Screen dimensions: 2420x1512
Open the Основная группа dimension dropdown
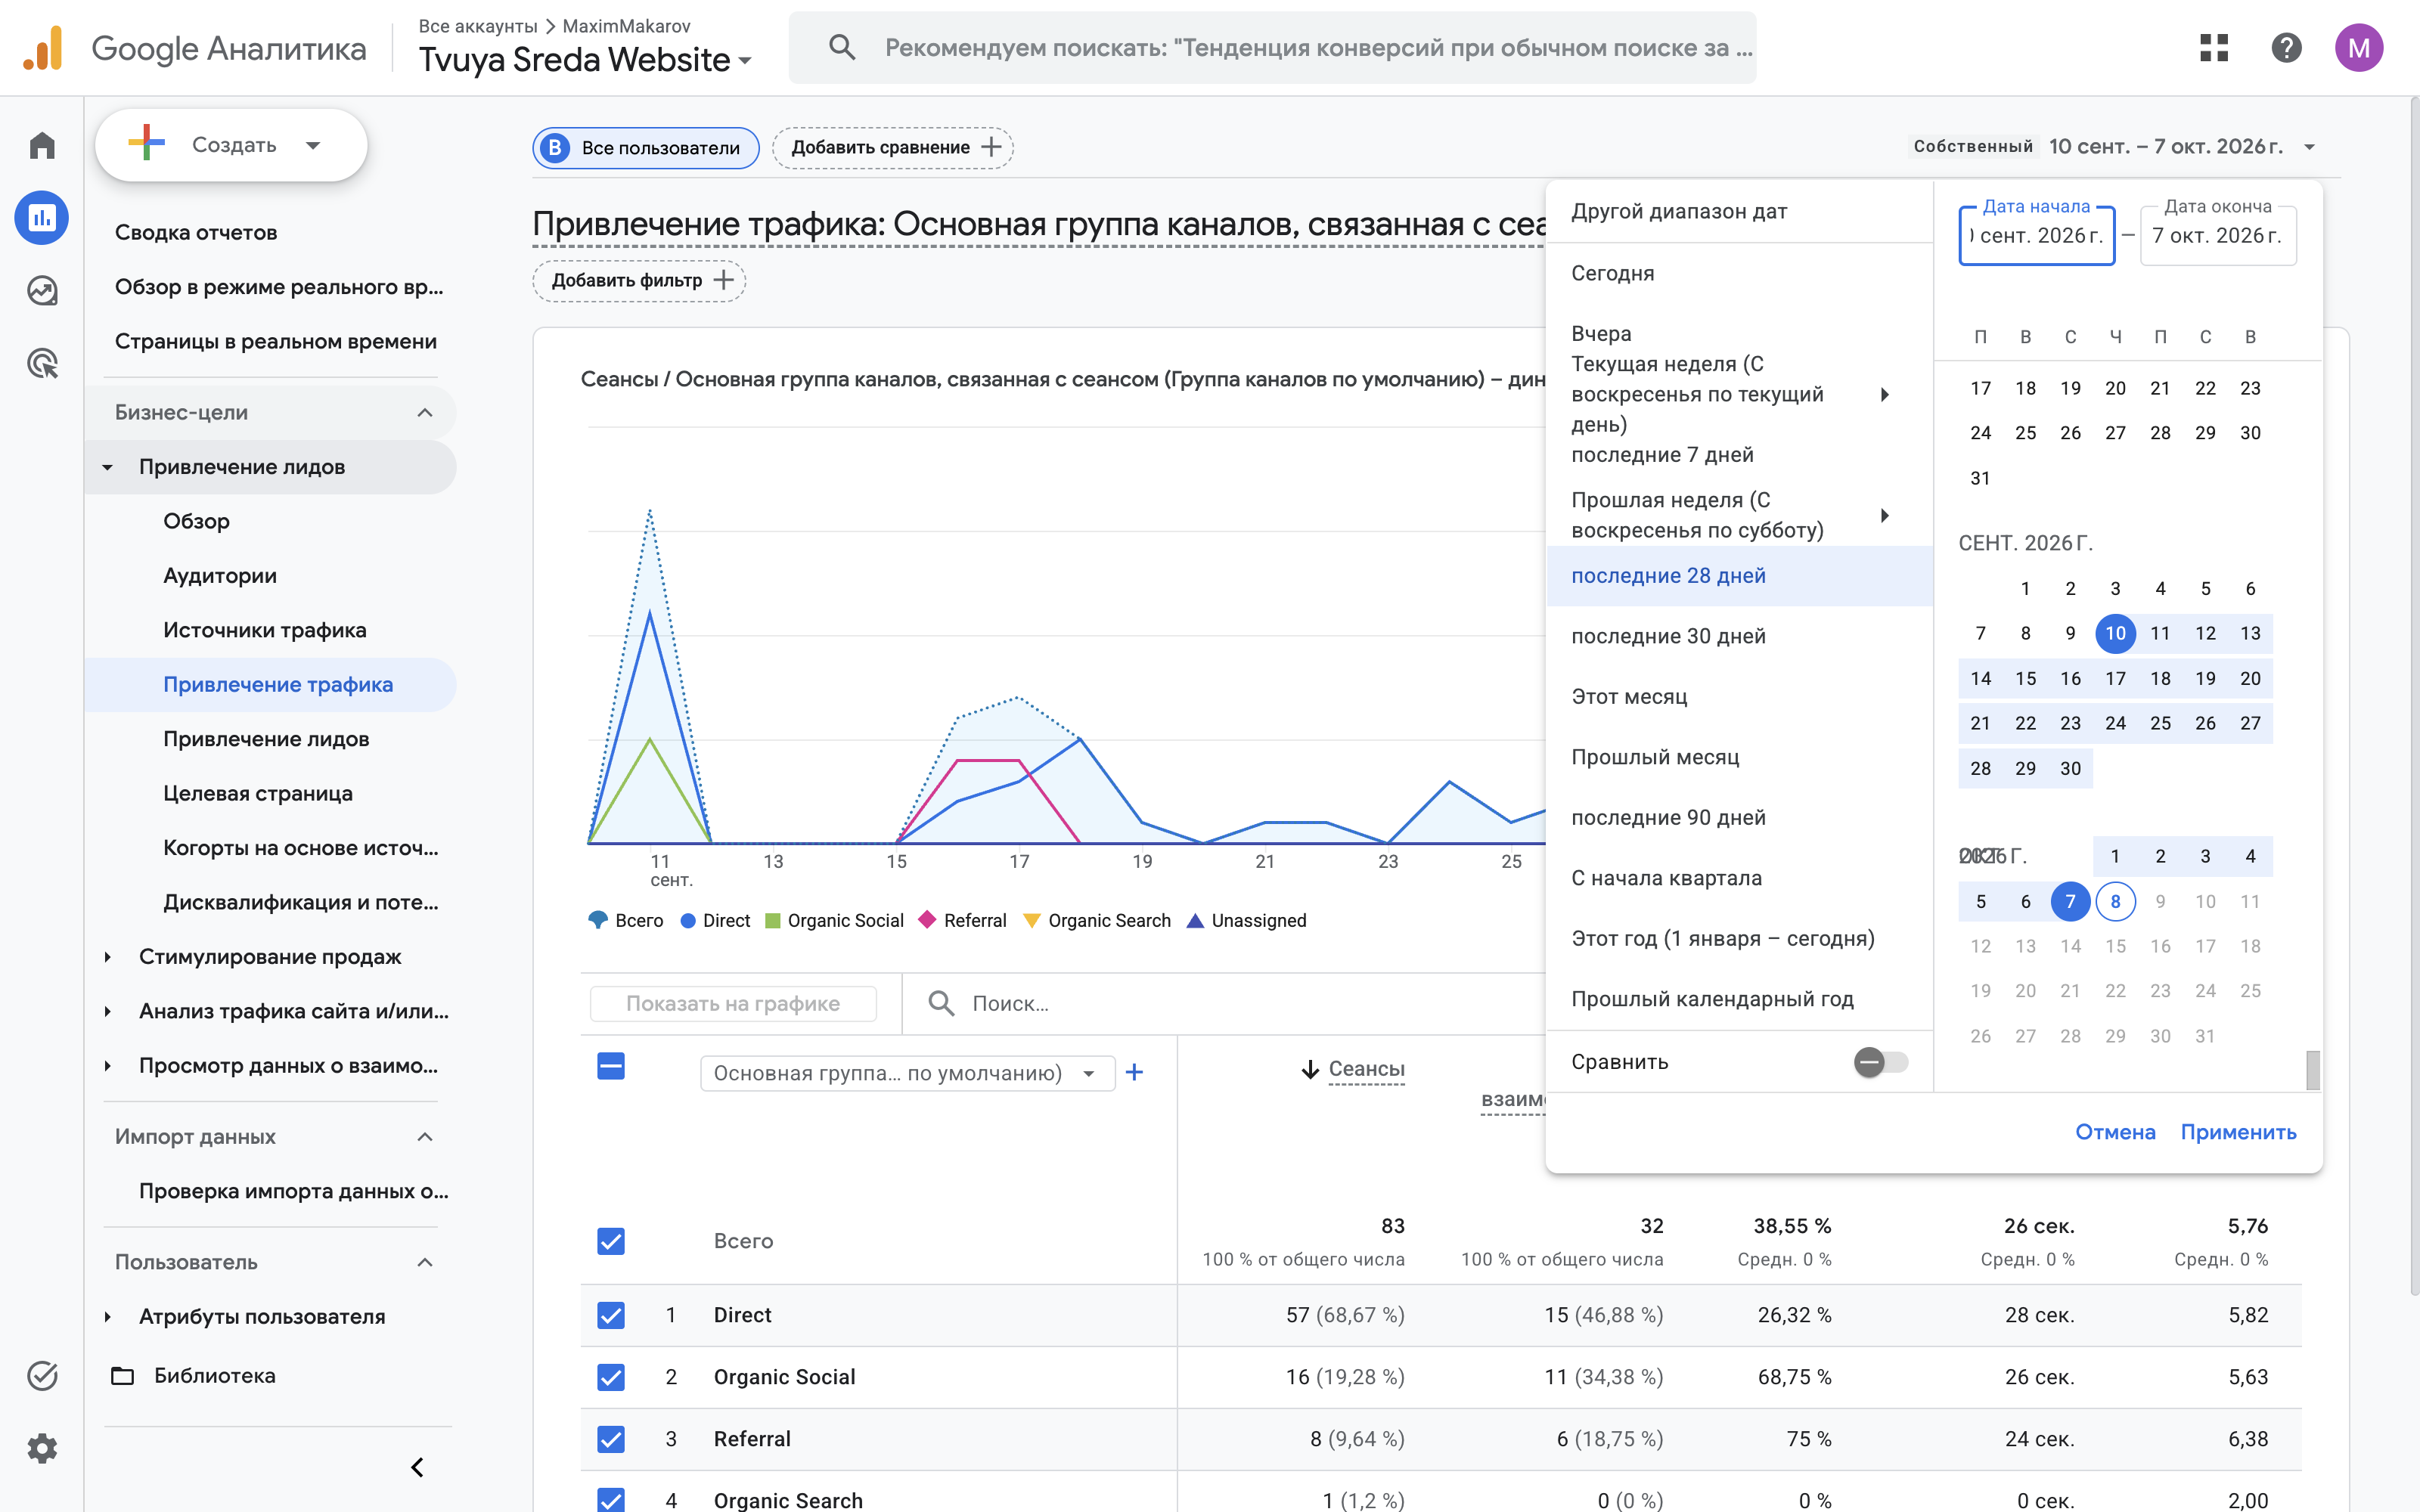tap(907, 1073)
